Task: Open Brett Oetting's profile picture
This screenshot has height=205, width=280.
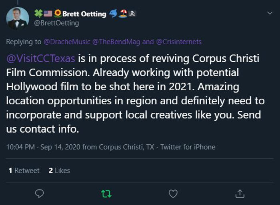Action: (18, 18)
